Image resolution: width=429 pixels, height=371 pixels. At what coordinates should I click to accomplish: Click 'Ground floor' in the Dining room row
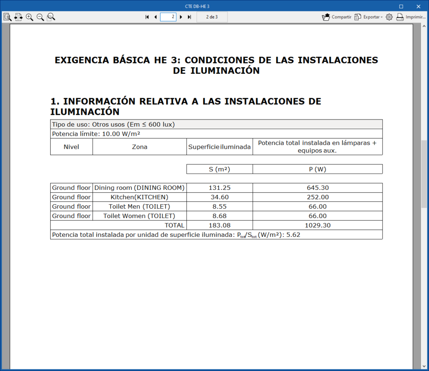(x=71, y=188)
